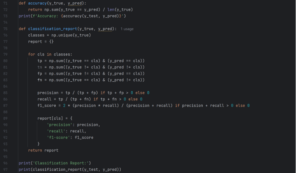Click the precision variable being assigned on line 85
296x173 pixels.
click(48, 93)
